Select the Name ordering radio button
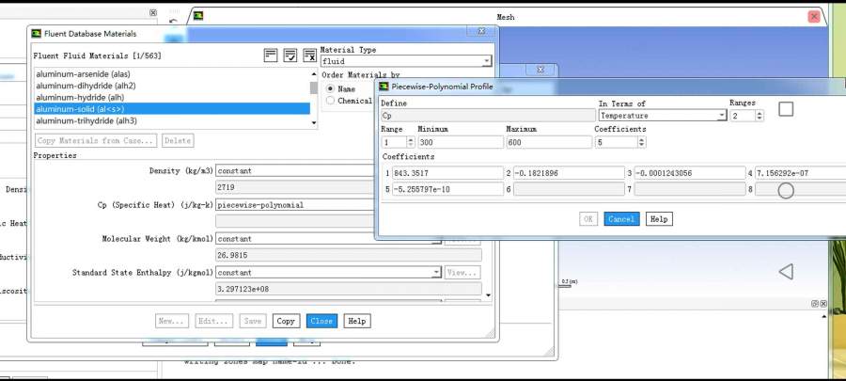This screenshot has height=381, width=846. (x=330, y=88)
